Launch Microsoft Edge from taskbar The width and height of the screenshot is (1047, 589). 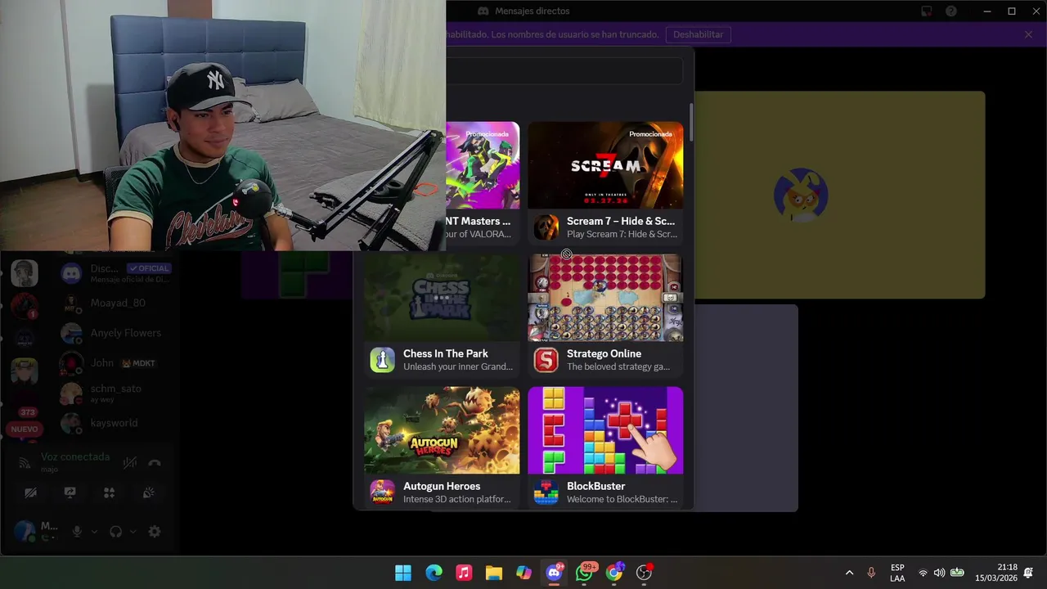434,573
